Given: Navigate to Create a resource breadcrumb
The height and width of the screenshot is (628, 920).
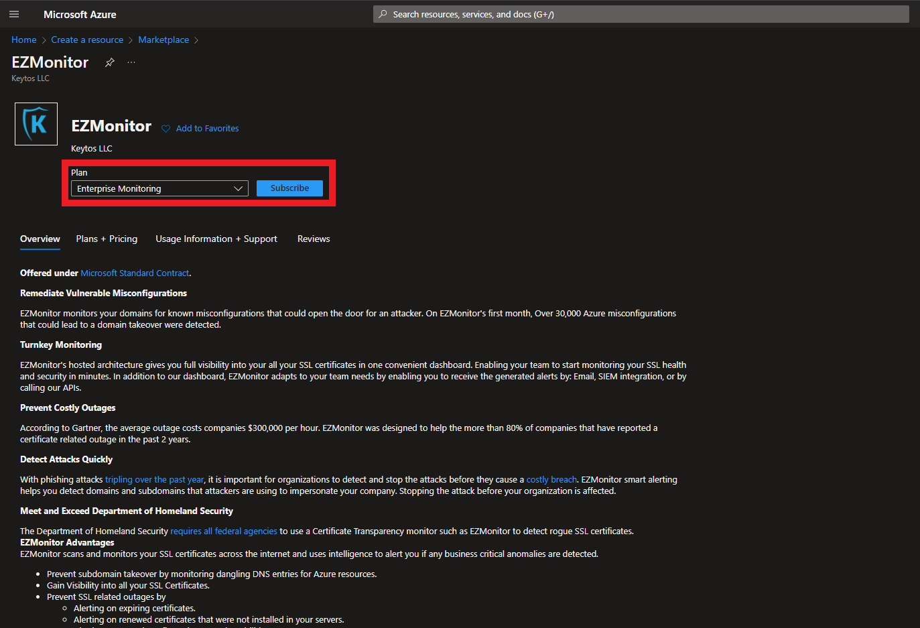Looking at the screenshot, I should pos(87,40).
